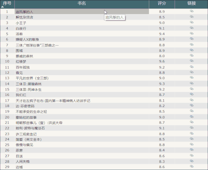
Task: Open the link icon for 达·芬奇密码
Action: [x=191, y=105]
